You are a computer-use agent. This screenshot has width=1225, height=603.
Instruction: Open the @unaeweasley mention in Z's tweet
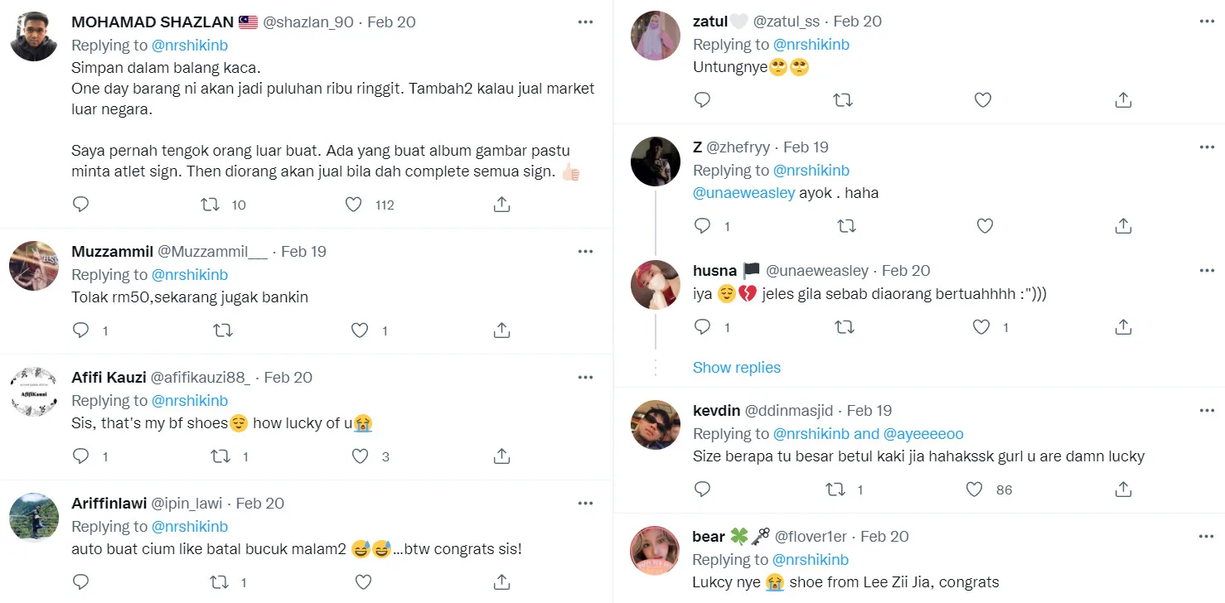coord(743,193)
